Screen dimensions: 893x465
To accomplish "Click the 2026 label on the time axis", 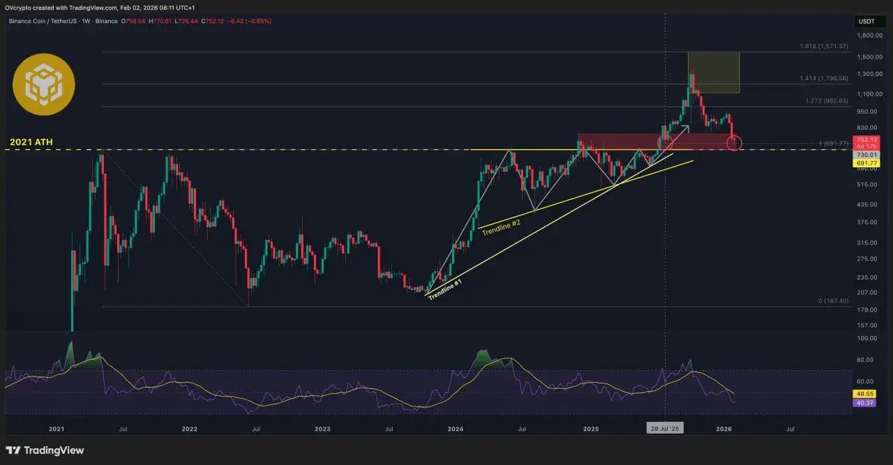I will pos(723,429).
